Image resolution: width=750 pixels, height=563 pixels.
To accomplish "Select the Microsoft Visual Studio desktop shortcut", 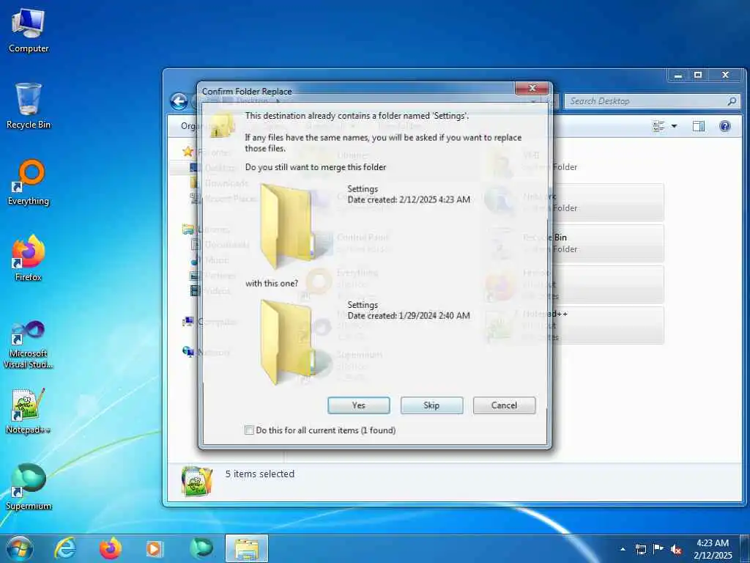I will pyautogui.click(x=29, y=345).
